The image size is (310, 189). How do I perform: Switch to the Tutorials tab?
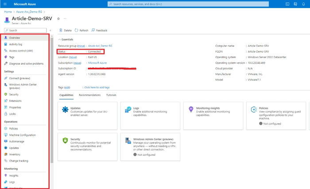(111, 95)
